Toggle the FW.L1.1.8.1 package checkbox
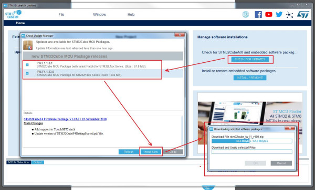Screen dimensions: 315x190 (x=27, y=65)
